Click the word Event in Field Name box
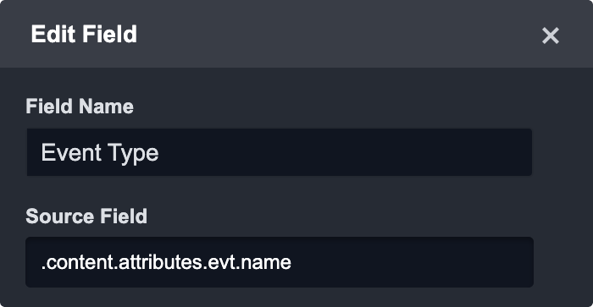Image resolution: width=593 pixels, height=307 pixels. tap(71, 152)
